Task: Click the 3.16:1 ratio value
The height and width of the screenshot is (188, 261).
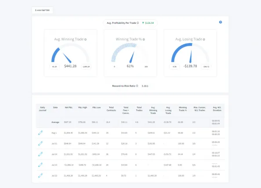Action: pos(145,86)
